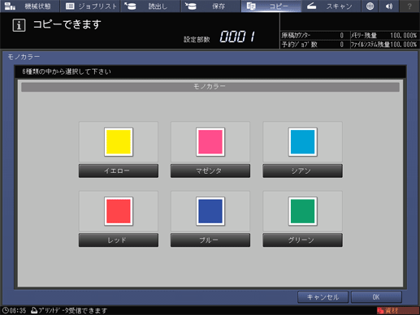Select the blue color swatch
This screenshot has height=315, width=420.
click(x=210, y=211)
